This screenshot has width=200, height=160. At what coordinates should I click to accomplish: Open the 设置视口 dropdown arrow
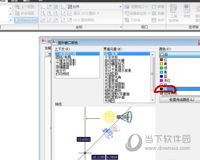tap(147, 6)
